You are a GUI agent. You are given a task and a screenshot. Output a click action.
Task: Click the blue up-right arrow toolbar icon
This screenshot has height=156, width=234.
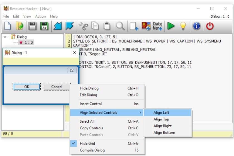[x=70, y=26]
